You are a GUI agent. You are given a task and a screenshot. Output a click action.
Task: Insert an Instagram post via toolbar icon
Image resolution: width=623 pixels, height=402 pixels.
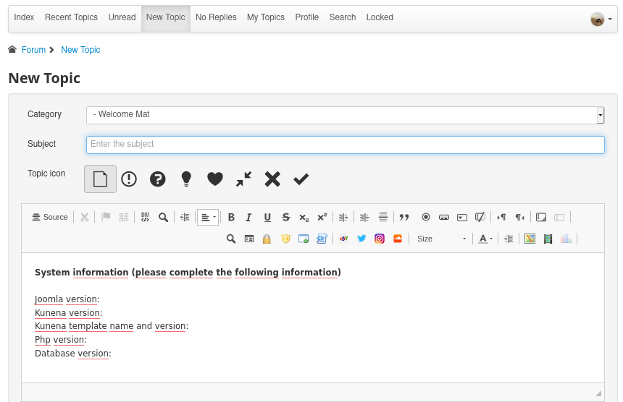pos(380,239)
